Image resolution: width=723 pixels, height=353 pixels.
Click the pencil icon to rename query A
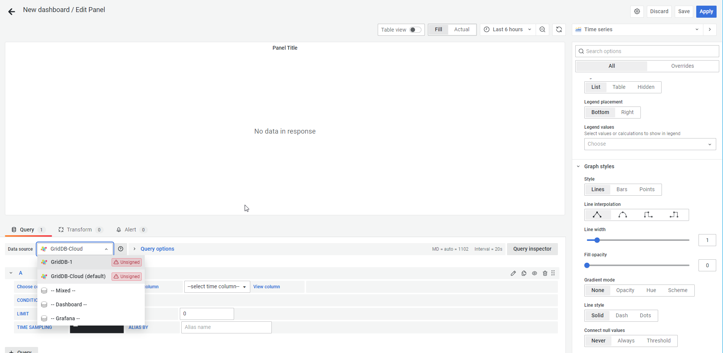(x=513, y=273)
